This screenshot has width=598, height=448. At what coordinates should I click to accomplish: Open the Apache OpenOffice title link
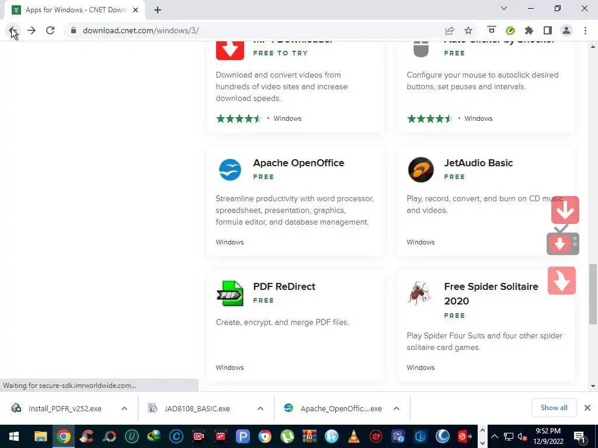[298, 163]
